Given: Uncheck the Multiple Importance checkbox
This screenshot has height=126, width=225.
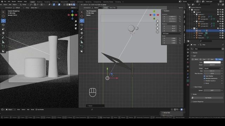Looking at the screenshot, I should tap(204, 78).
